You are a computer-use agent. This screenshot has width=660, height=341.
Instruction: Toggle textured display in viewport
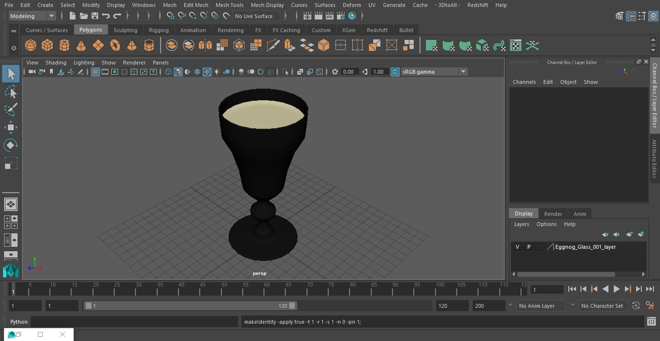[207, 72]
